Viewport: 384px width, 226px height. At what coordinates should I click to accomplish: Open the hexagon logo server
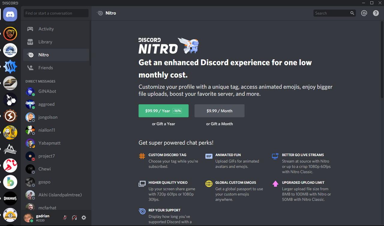point(10,100)
